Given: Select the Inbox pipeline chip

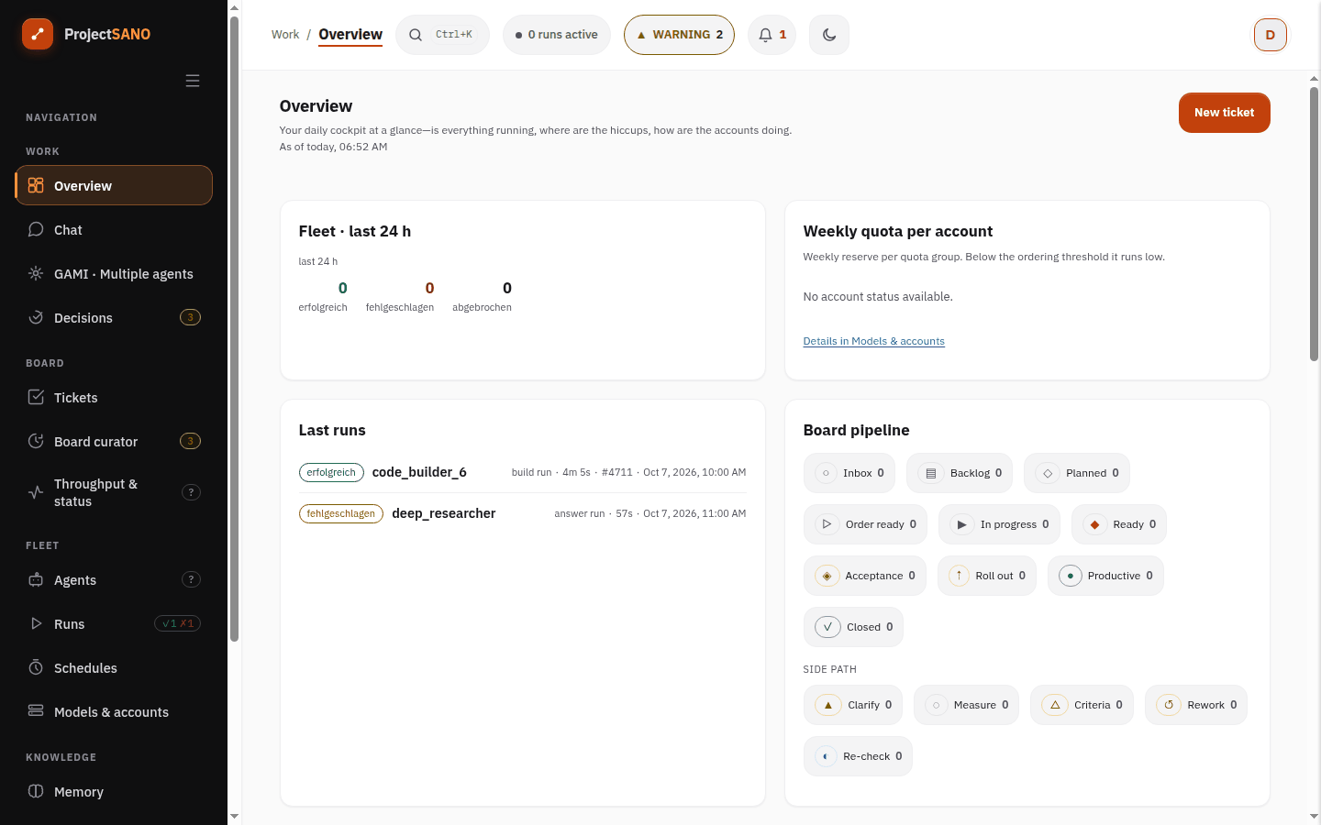Looking at the screenshot, I should point(849,473).
